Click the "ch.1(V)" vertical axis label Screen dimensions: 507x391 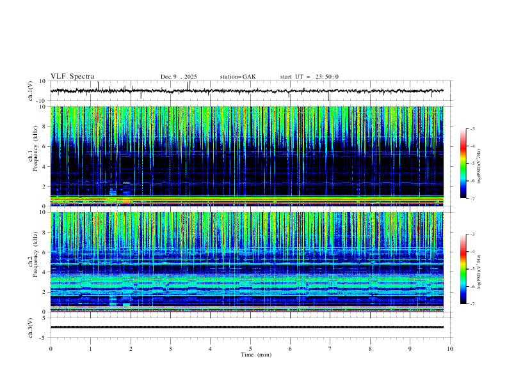tap(31, 91)
